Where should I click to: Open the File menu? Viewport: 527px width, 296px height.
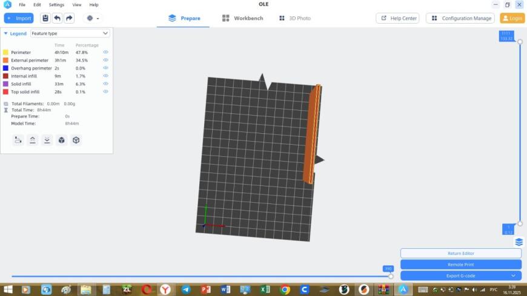pos(22,5)
